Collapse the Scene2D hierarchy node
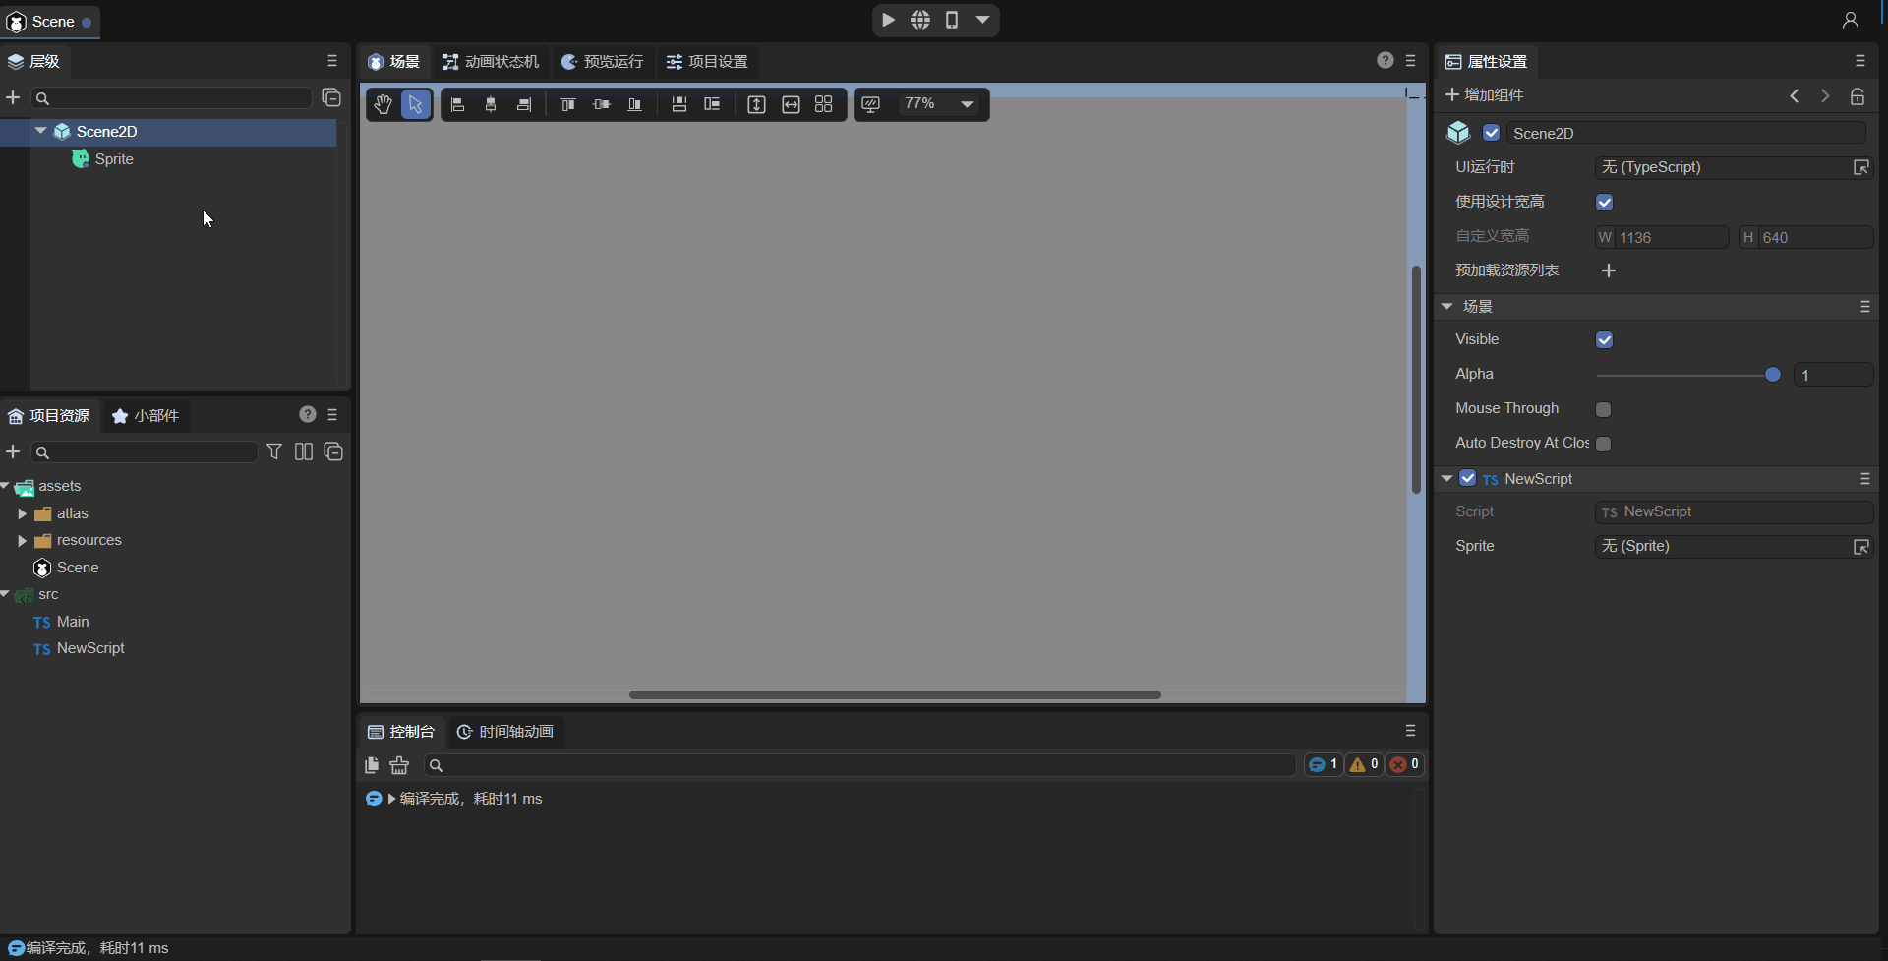Image resolution: width=1888 pixels, height=961 pixels. click(x=41, y=131)
